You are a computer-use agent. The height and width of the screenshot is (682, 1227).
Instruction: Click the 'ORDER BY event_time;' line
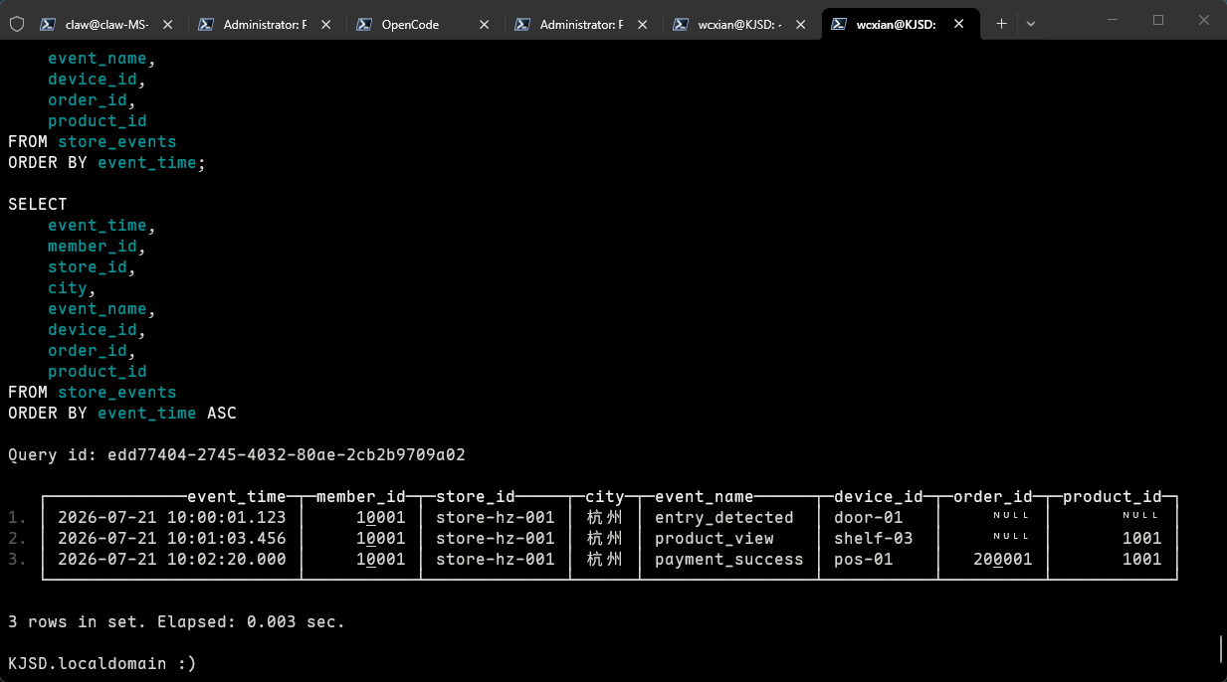point(107,162)
